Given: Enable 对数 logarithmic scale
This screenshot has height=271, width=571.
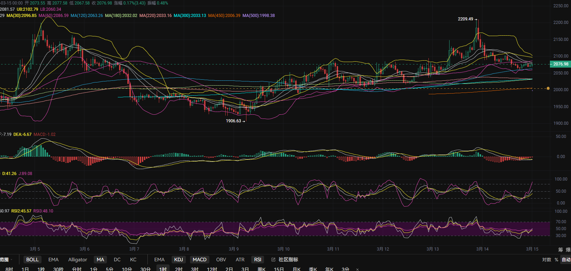Looking at the screenshot, I should (x=546, y=260).
